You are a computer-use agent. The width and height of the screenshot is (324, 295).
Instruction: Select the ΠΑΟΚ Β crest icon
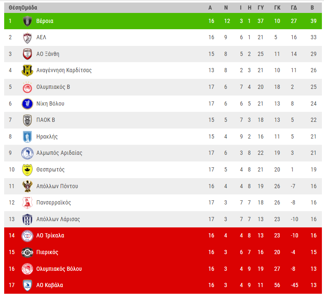pyautogui.click(x=27, y=120)
